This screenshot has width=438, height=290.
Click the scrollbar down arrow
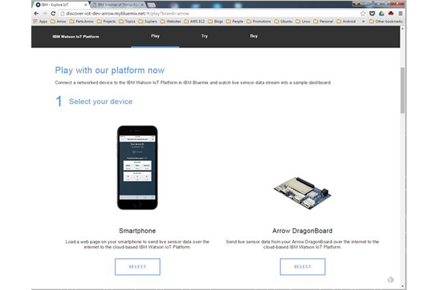pos(402,286)
